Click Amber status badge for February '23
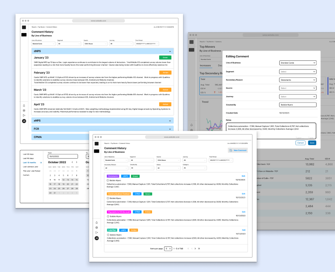The image size is (335, 272). click(165, 72)
